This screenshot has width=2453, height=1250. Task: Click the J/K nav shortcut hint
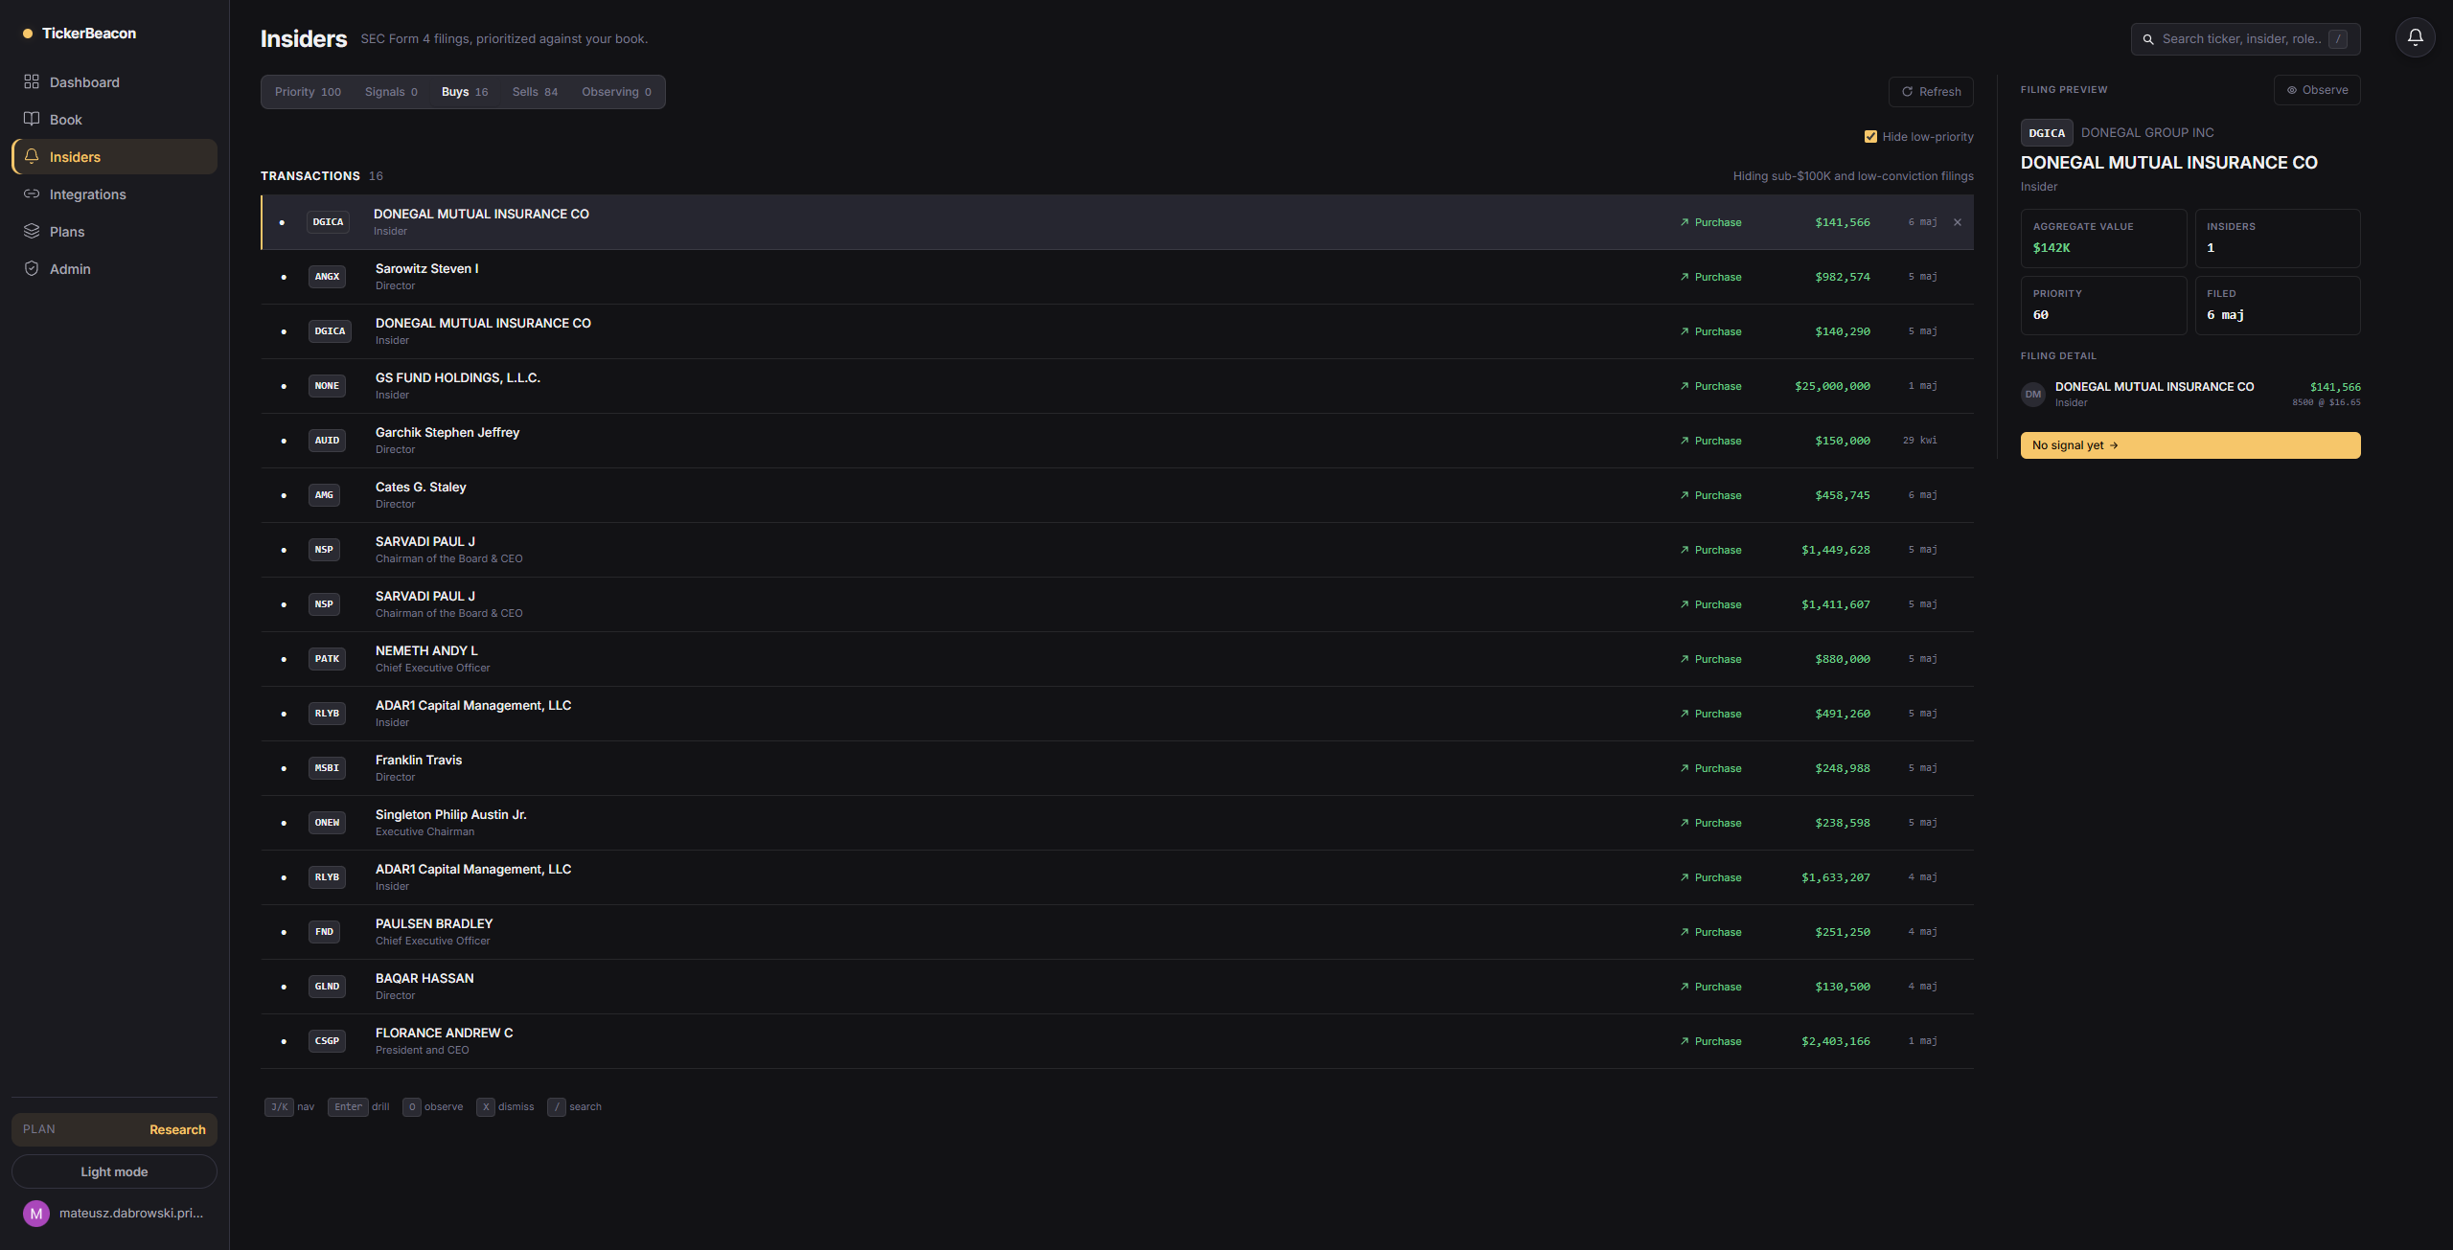289,1107
